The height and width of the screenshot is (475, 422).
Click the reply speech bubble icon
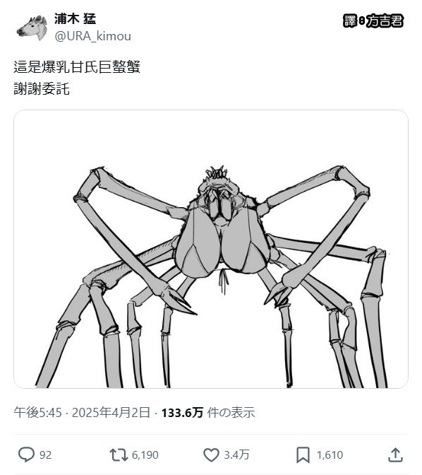[x=26, y=455]
